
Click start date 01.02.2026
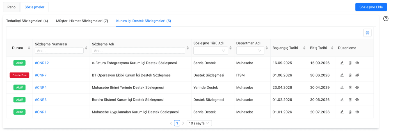pos(282,100)
